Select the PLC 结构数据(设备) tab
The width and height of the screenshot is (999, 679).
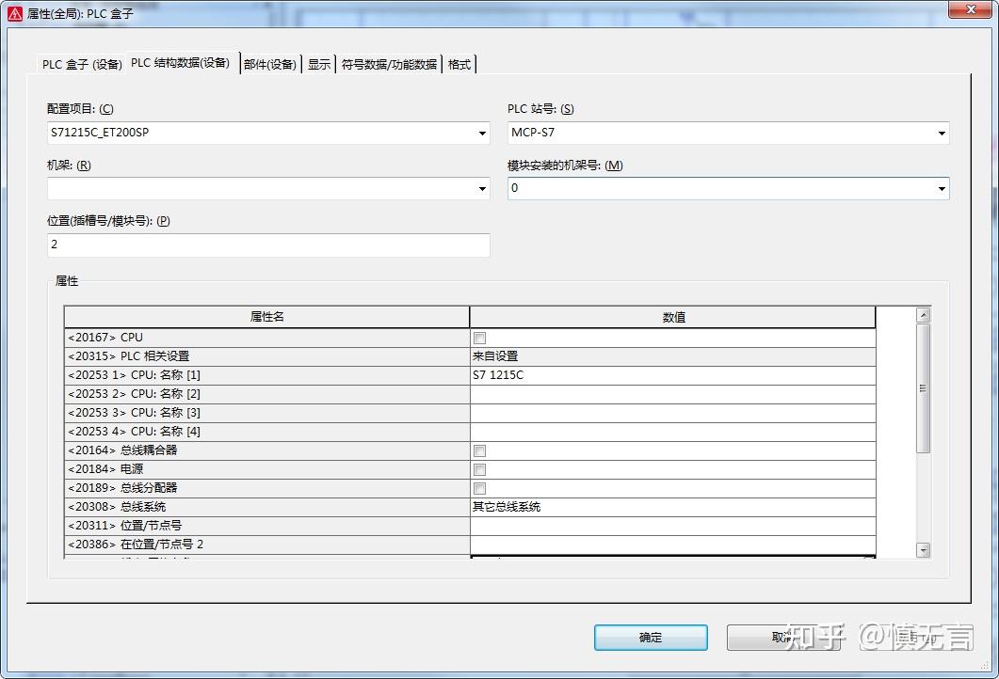coord(180,62)
